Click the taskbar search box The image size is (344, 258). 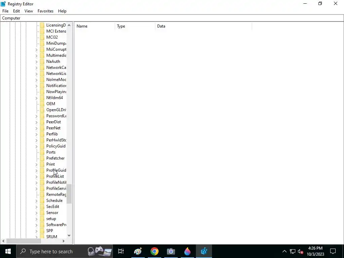pyautogui.click(x=64, y=251)
